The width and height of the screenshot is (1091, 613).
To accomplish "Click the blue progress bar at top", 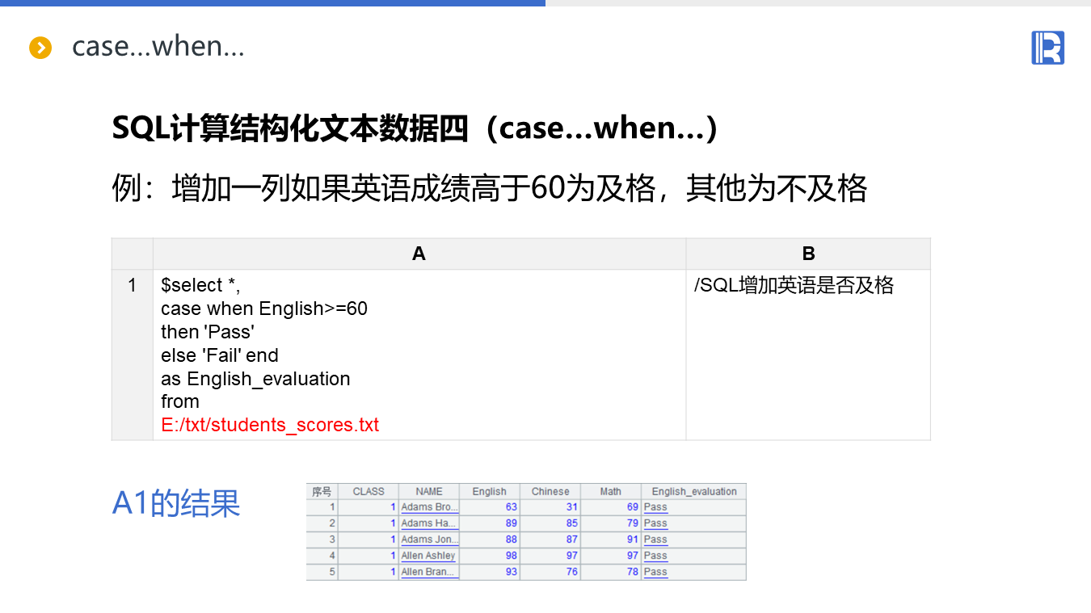I will click(x=272, y=3).
